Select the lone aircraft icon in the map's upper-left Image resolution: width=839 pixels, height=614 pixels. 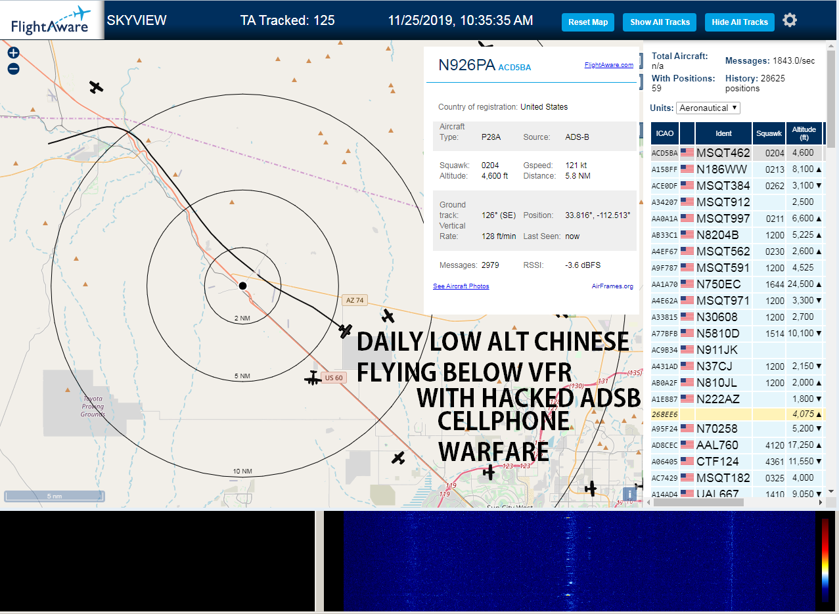click(x=97, y=87)
